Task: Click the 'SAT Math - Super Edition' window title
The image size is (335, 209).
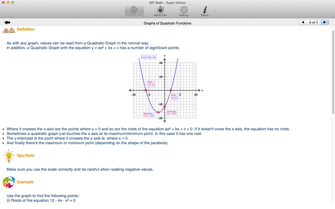Action: tap(167, 3)
